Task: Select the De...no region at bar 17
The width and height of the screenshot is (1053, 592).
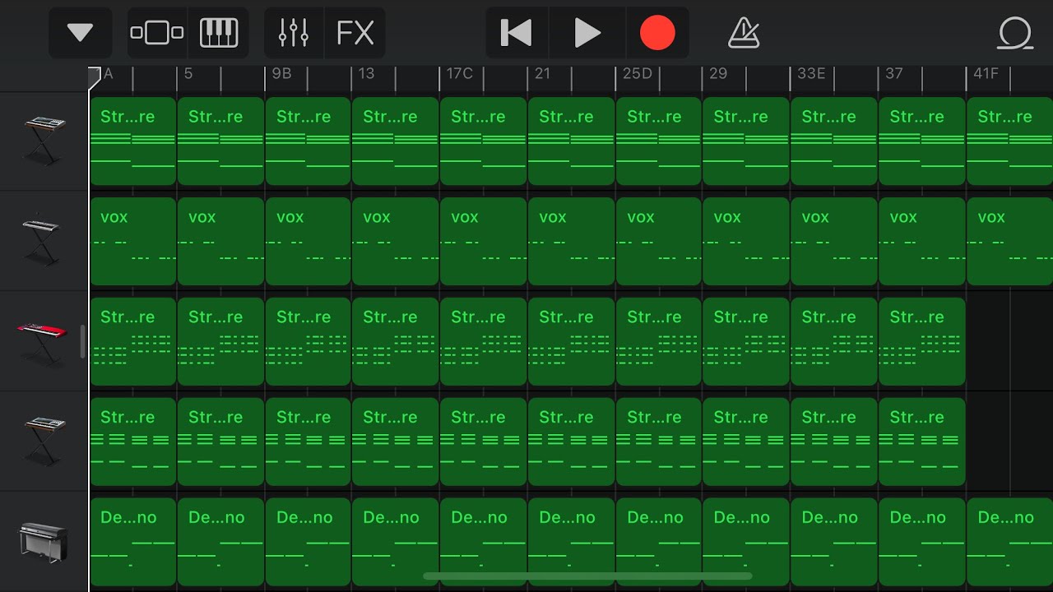Action: click(x=483, y=542)
